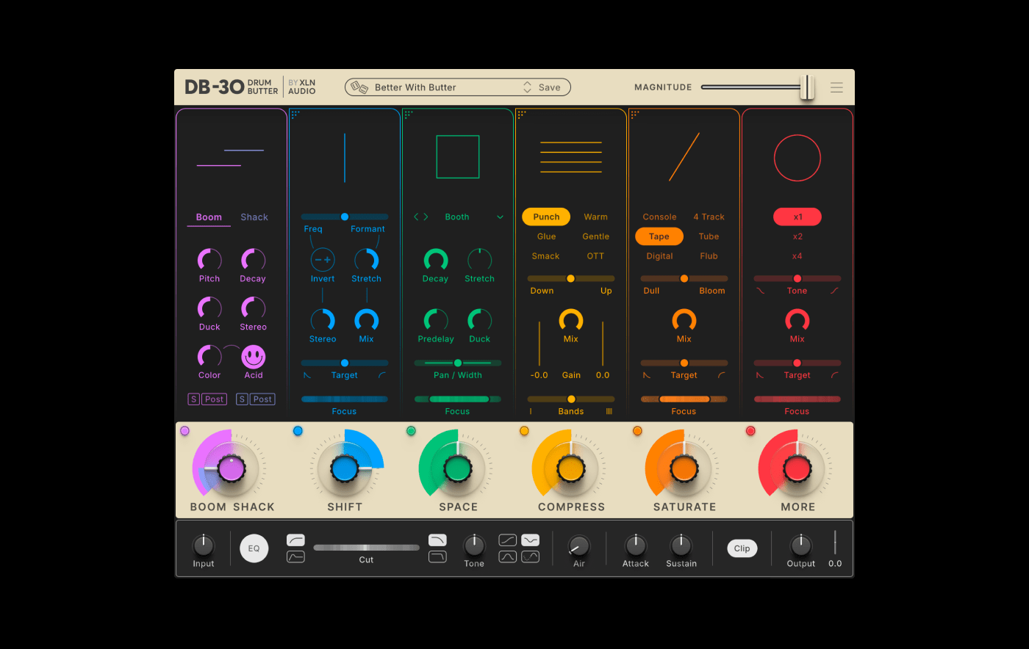1029x649 pixels.
Task: Toggle the Boom solo S button
Action: pyautogui.click(x=194, y=399)
